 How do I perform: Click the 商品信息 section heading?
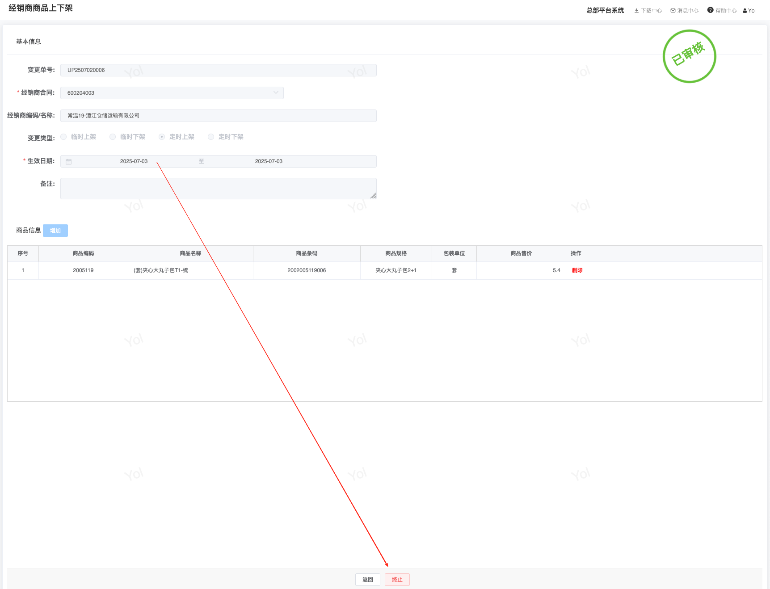pos(29,230)
